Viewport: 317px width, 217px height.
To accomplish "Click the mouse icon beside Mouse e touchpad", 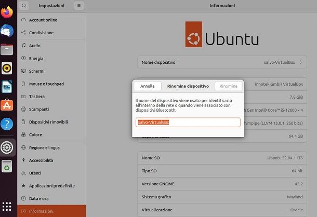I will point(24,84).
